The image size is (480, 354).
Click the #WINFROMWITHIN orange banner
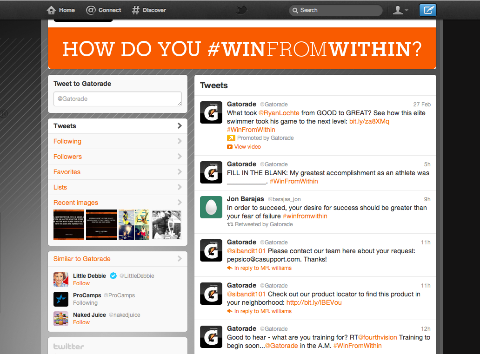coord(242,48)
